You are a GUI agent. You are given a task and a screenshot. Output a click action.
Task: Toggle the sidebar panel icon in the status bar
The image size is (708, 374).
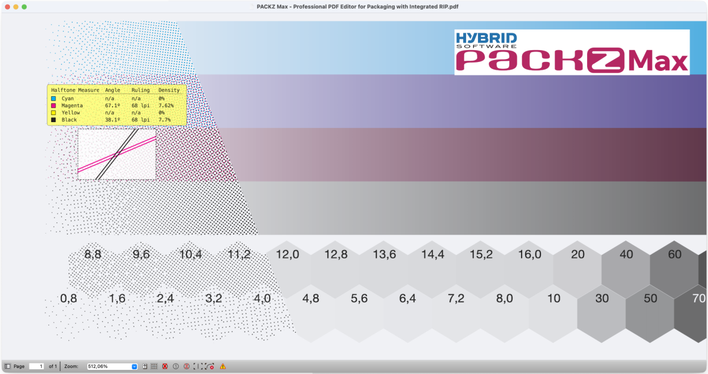(7, 366)
